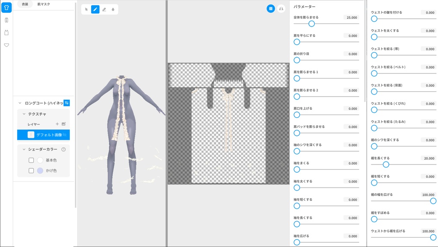Click the ウェストから裾を広げる slider handle
Screen dimensions: 438x247
pos(433,238)
